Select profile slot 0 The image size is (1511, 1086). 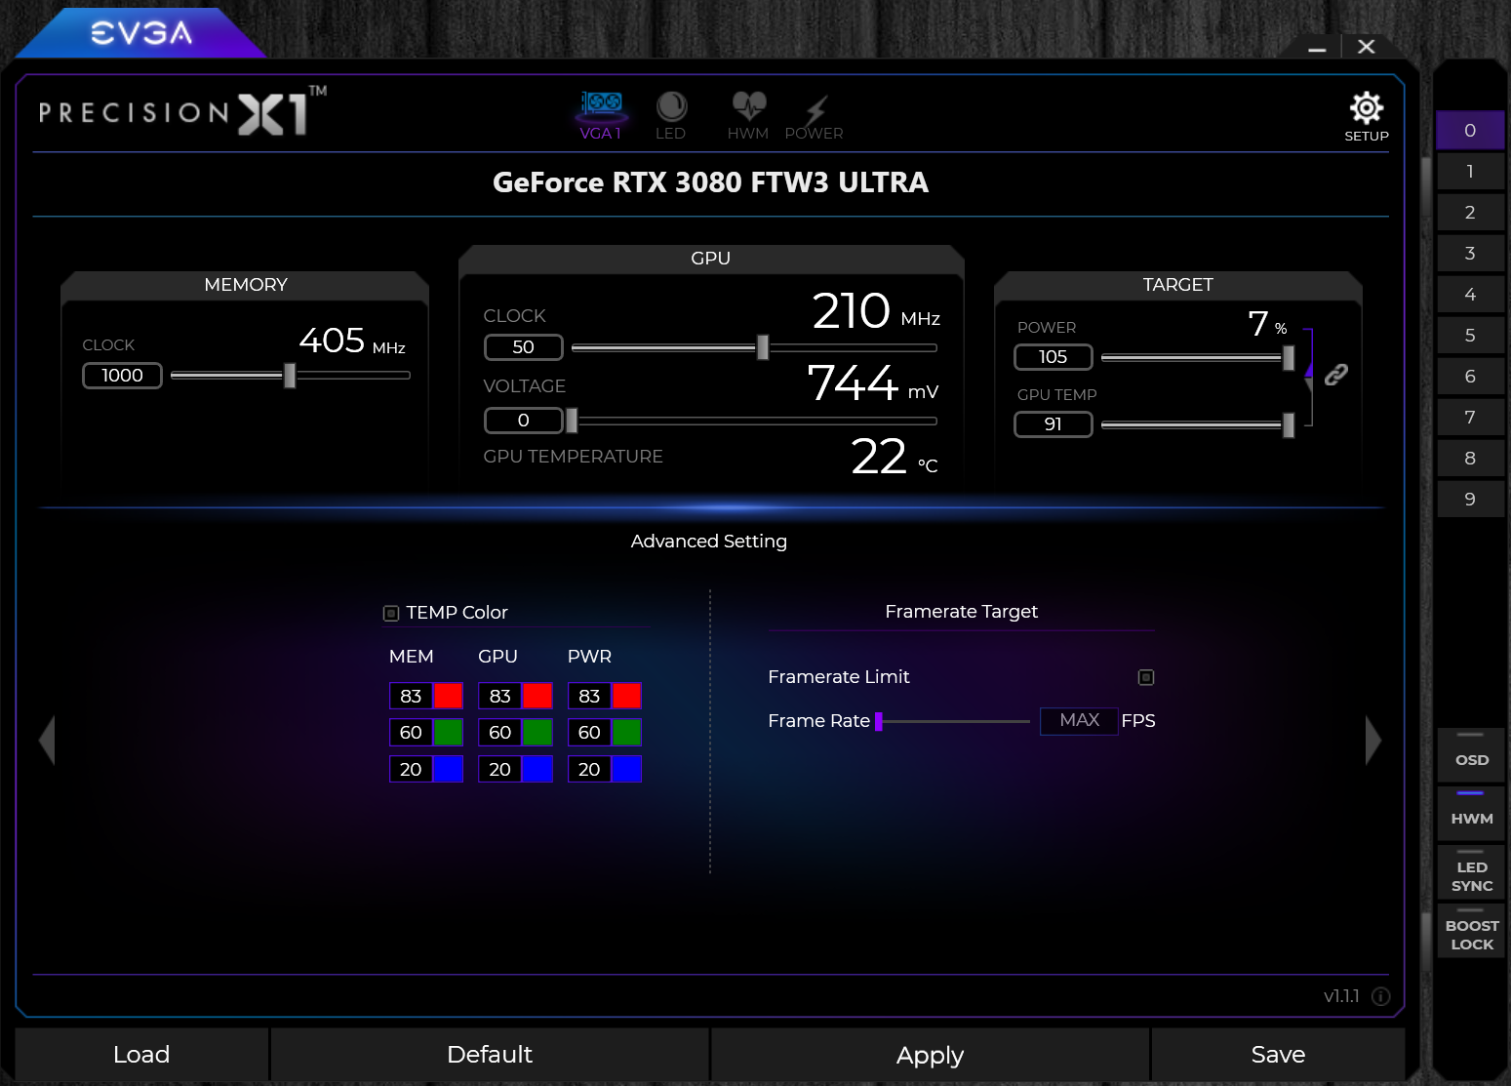[x=1470, y=131]
